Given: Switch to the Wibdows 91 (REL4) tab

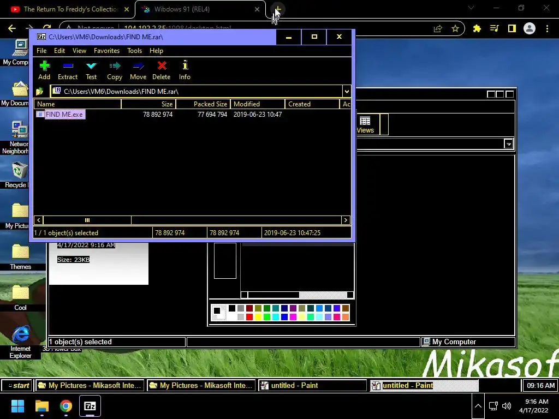Looking at the screenshot, I should pos(200,9).
